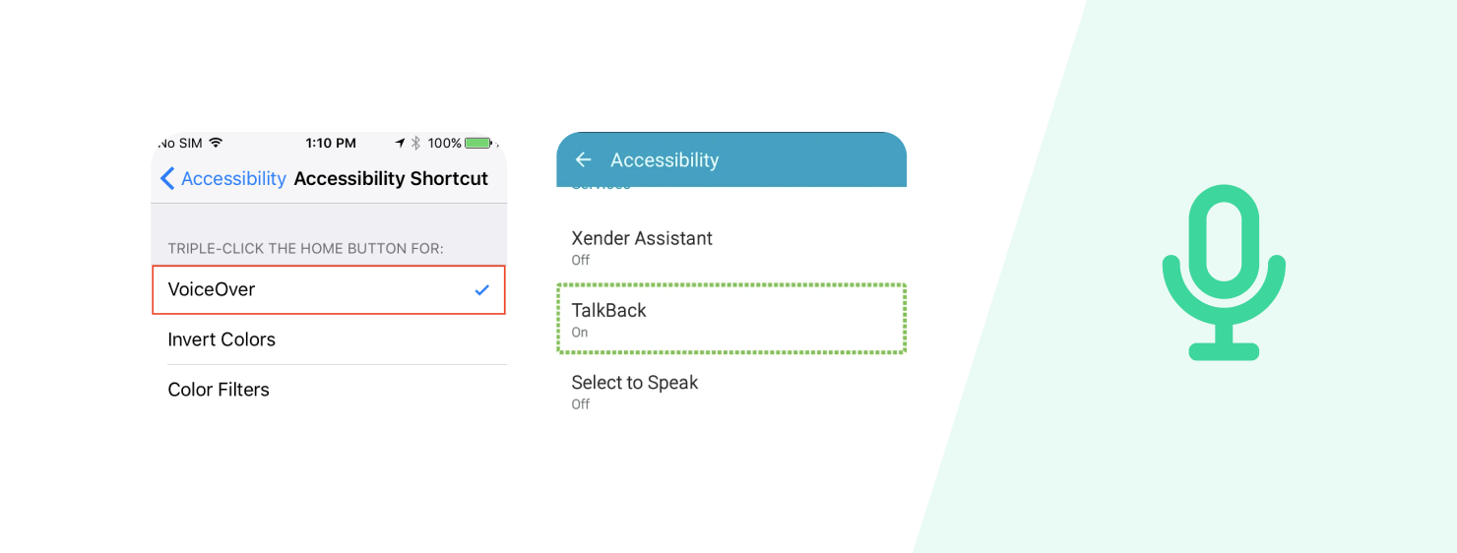Screen dimensions: 1457x553
Task: Tap the Wi-Fi icon in iOS status bar
Action: [x=216, y=143]
